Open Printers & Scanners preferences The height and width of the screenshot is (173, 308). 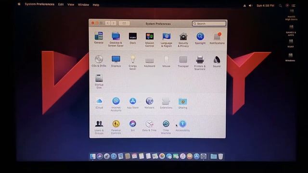pyautogui.click(x=200, y=63)
